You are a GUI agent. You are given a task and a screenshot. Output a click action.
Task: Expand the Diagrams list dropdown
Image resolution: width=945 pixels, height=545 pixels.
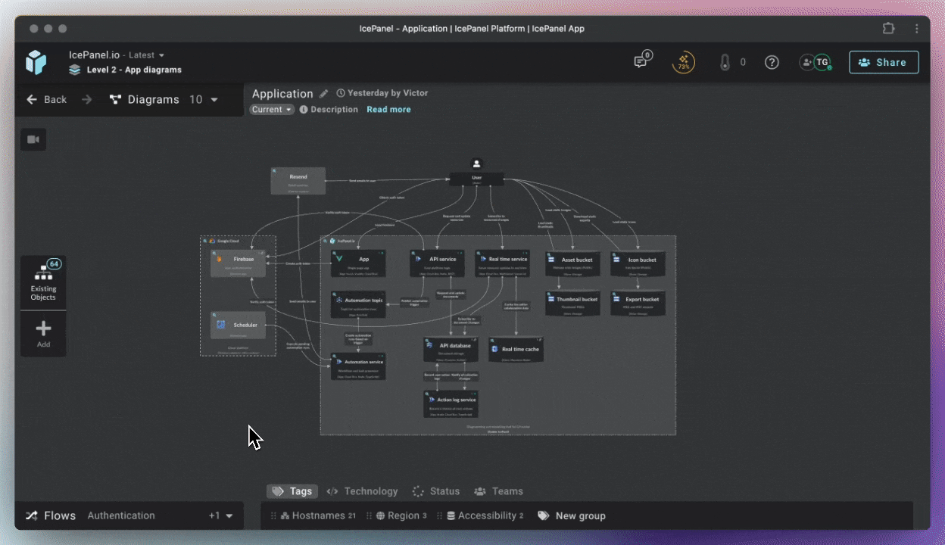[214, 100]
